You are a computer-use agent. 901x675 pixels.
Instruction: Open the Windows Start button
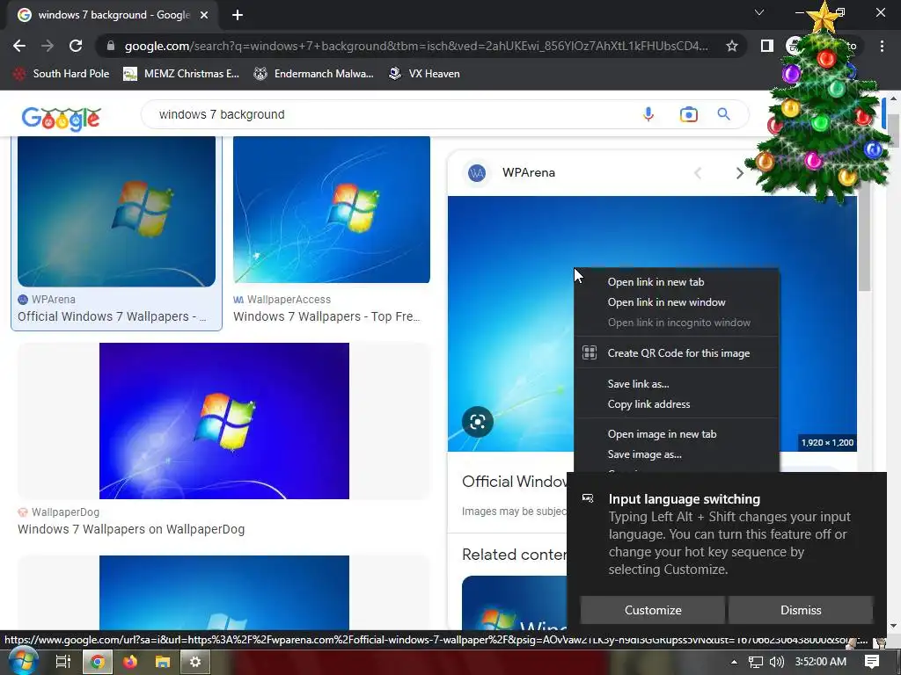tap(23, 662)
